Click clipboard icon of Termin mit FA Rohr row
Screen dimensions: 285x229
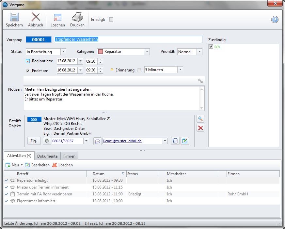coord(12,194)
